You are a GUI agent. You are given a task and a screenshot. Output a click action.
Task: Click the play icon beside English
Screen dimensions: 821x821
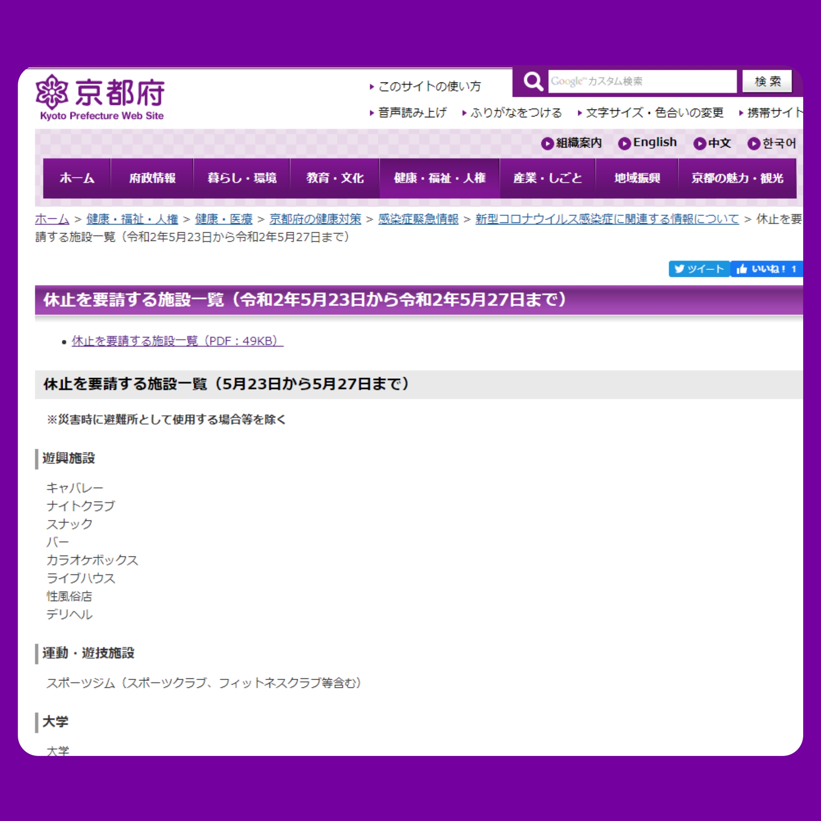coord(624,144)
